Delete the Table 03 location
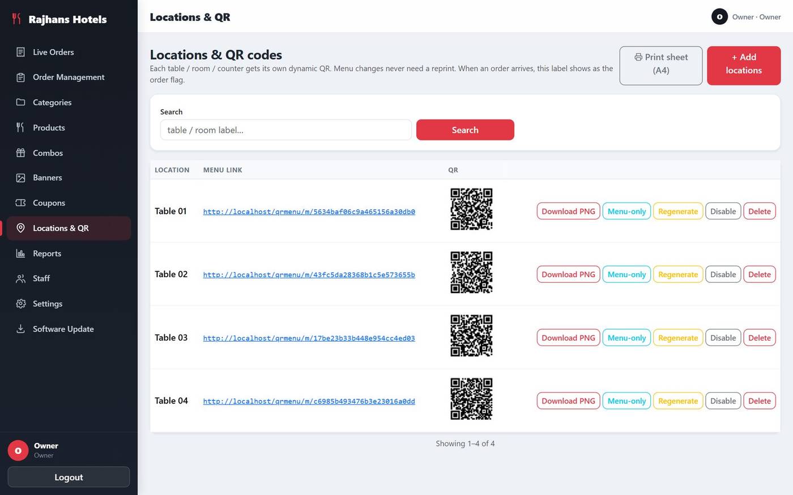Screen dimensions: 793x495 (x=760, y=338)
